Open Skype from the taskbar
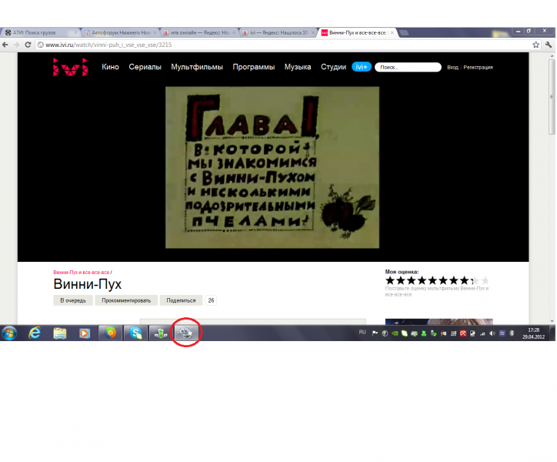 (x=135, y=333)
